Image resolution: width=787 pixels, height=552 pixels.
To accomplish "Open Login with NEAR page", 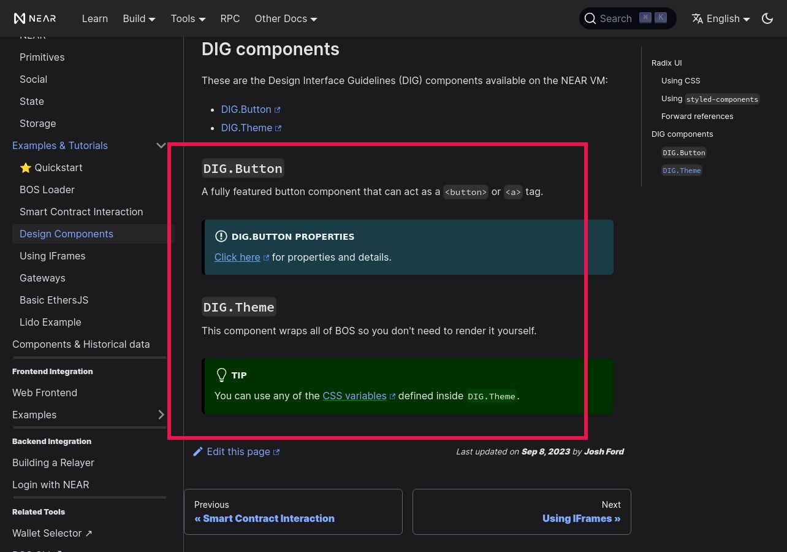I will pos(51,485).
